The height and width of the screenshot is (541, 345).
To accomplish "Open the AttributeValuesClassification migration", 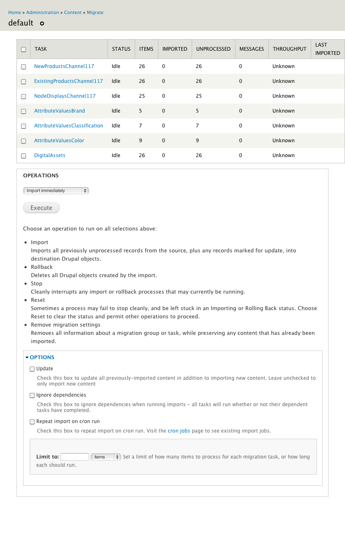I will coord(68,125).
